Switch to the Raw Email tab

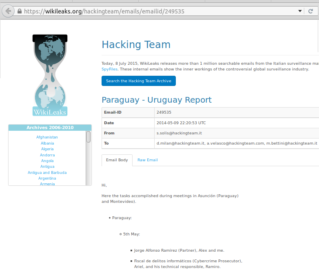148,160
